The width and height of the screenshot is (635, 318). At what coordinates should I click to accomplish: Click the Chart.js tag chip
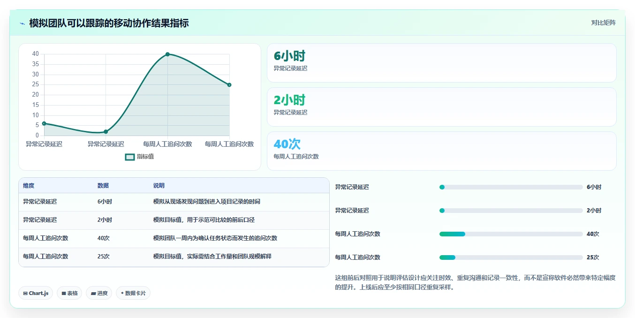[x=36, y=293]
